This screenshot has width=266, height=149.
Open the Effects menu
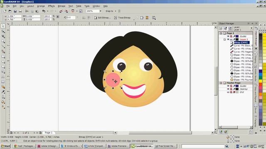click(x=51, y=6)
